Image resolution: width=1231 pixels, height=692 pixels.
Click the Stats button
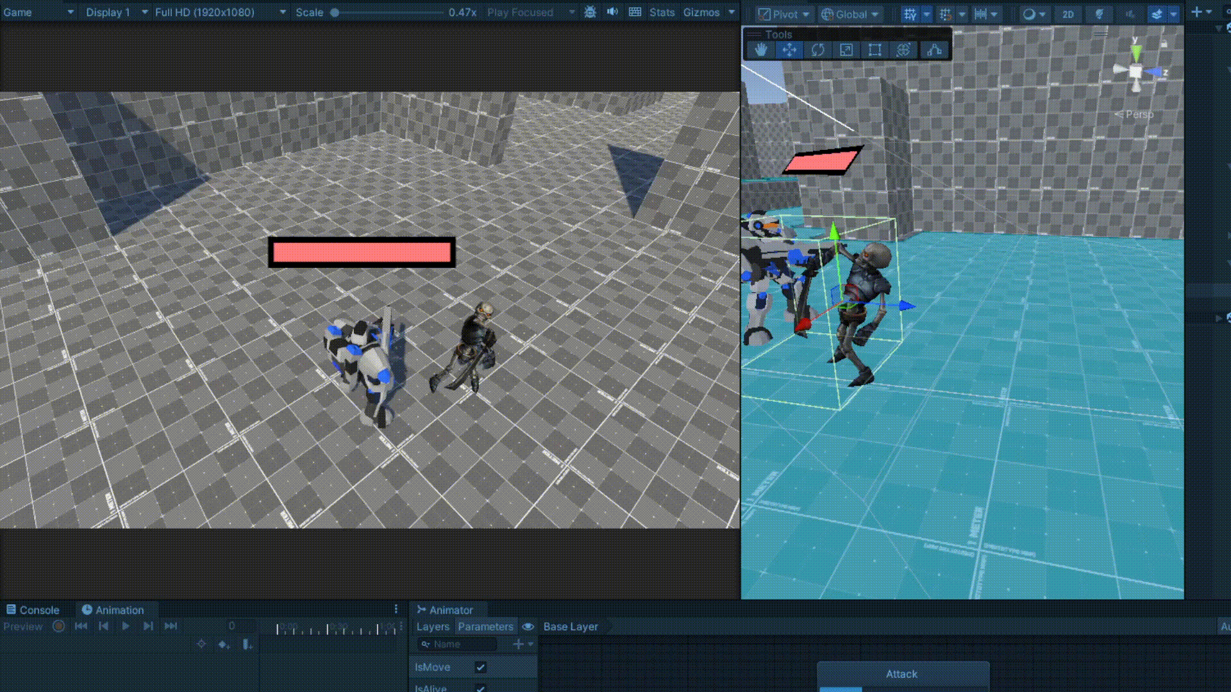coord(662,12)
